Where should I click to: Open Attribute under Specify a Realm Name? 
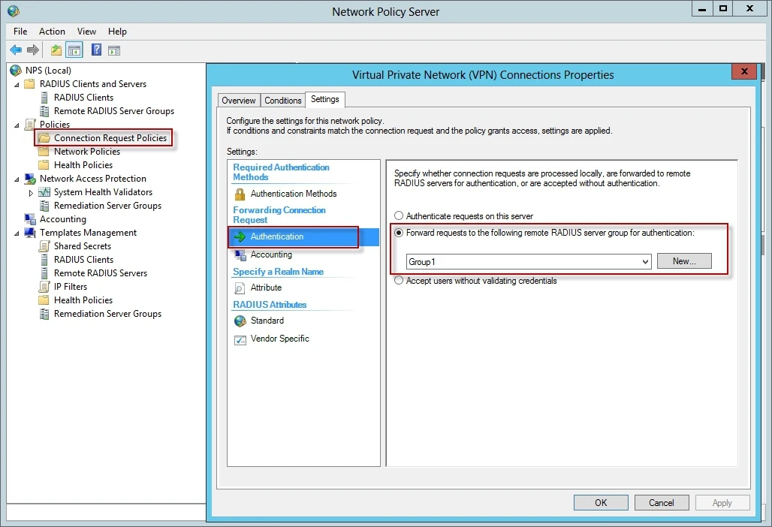pos(266,288)
